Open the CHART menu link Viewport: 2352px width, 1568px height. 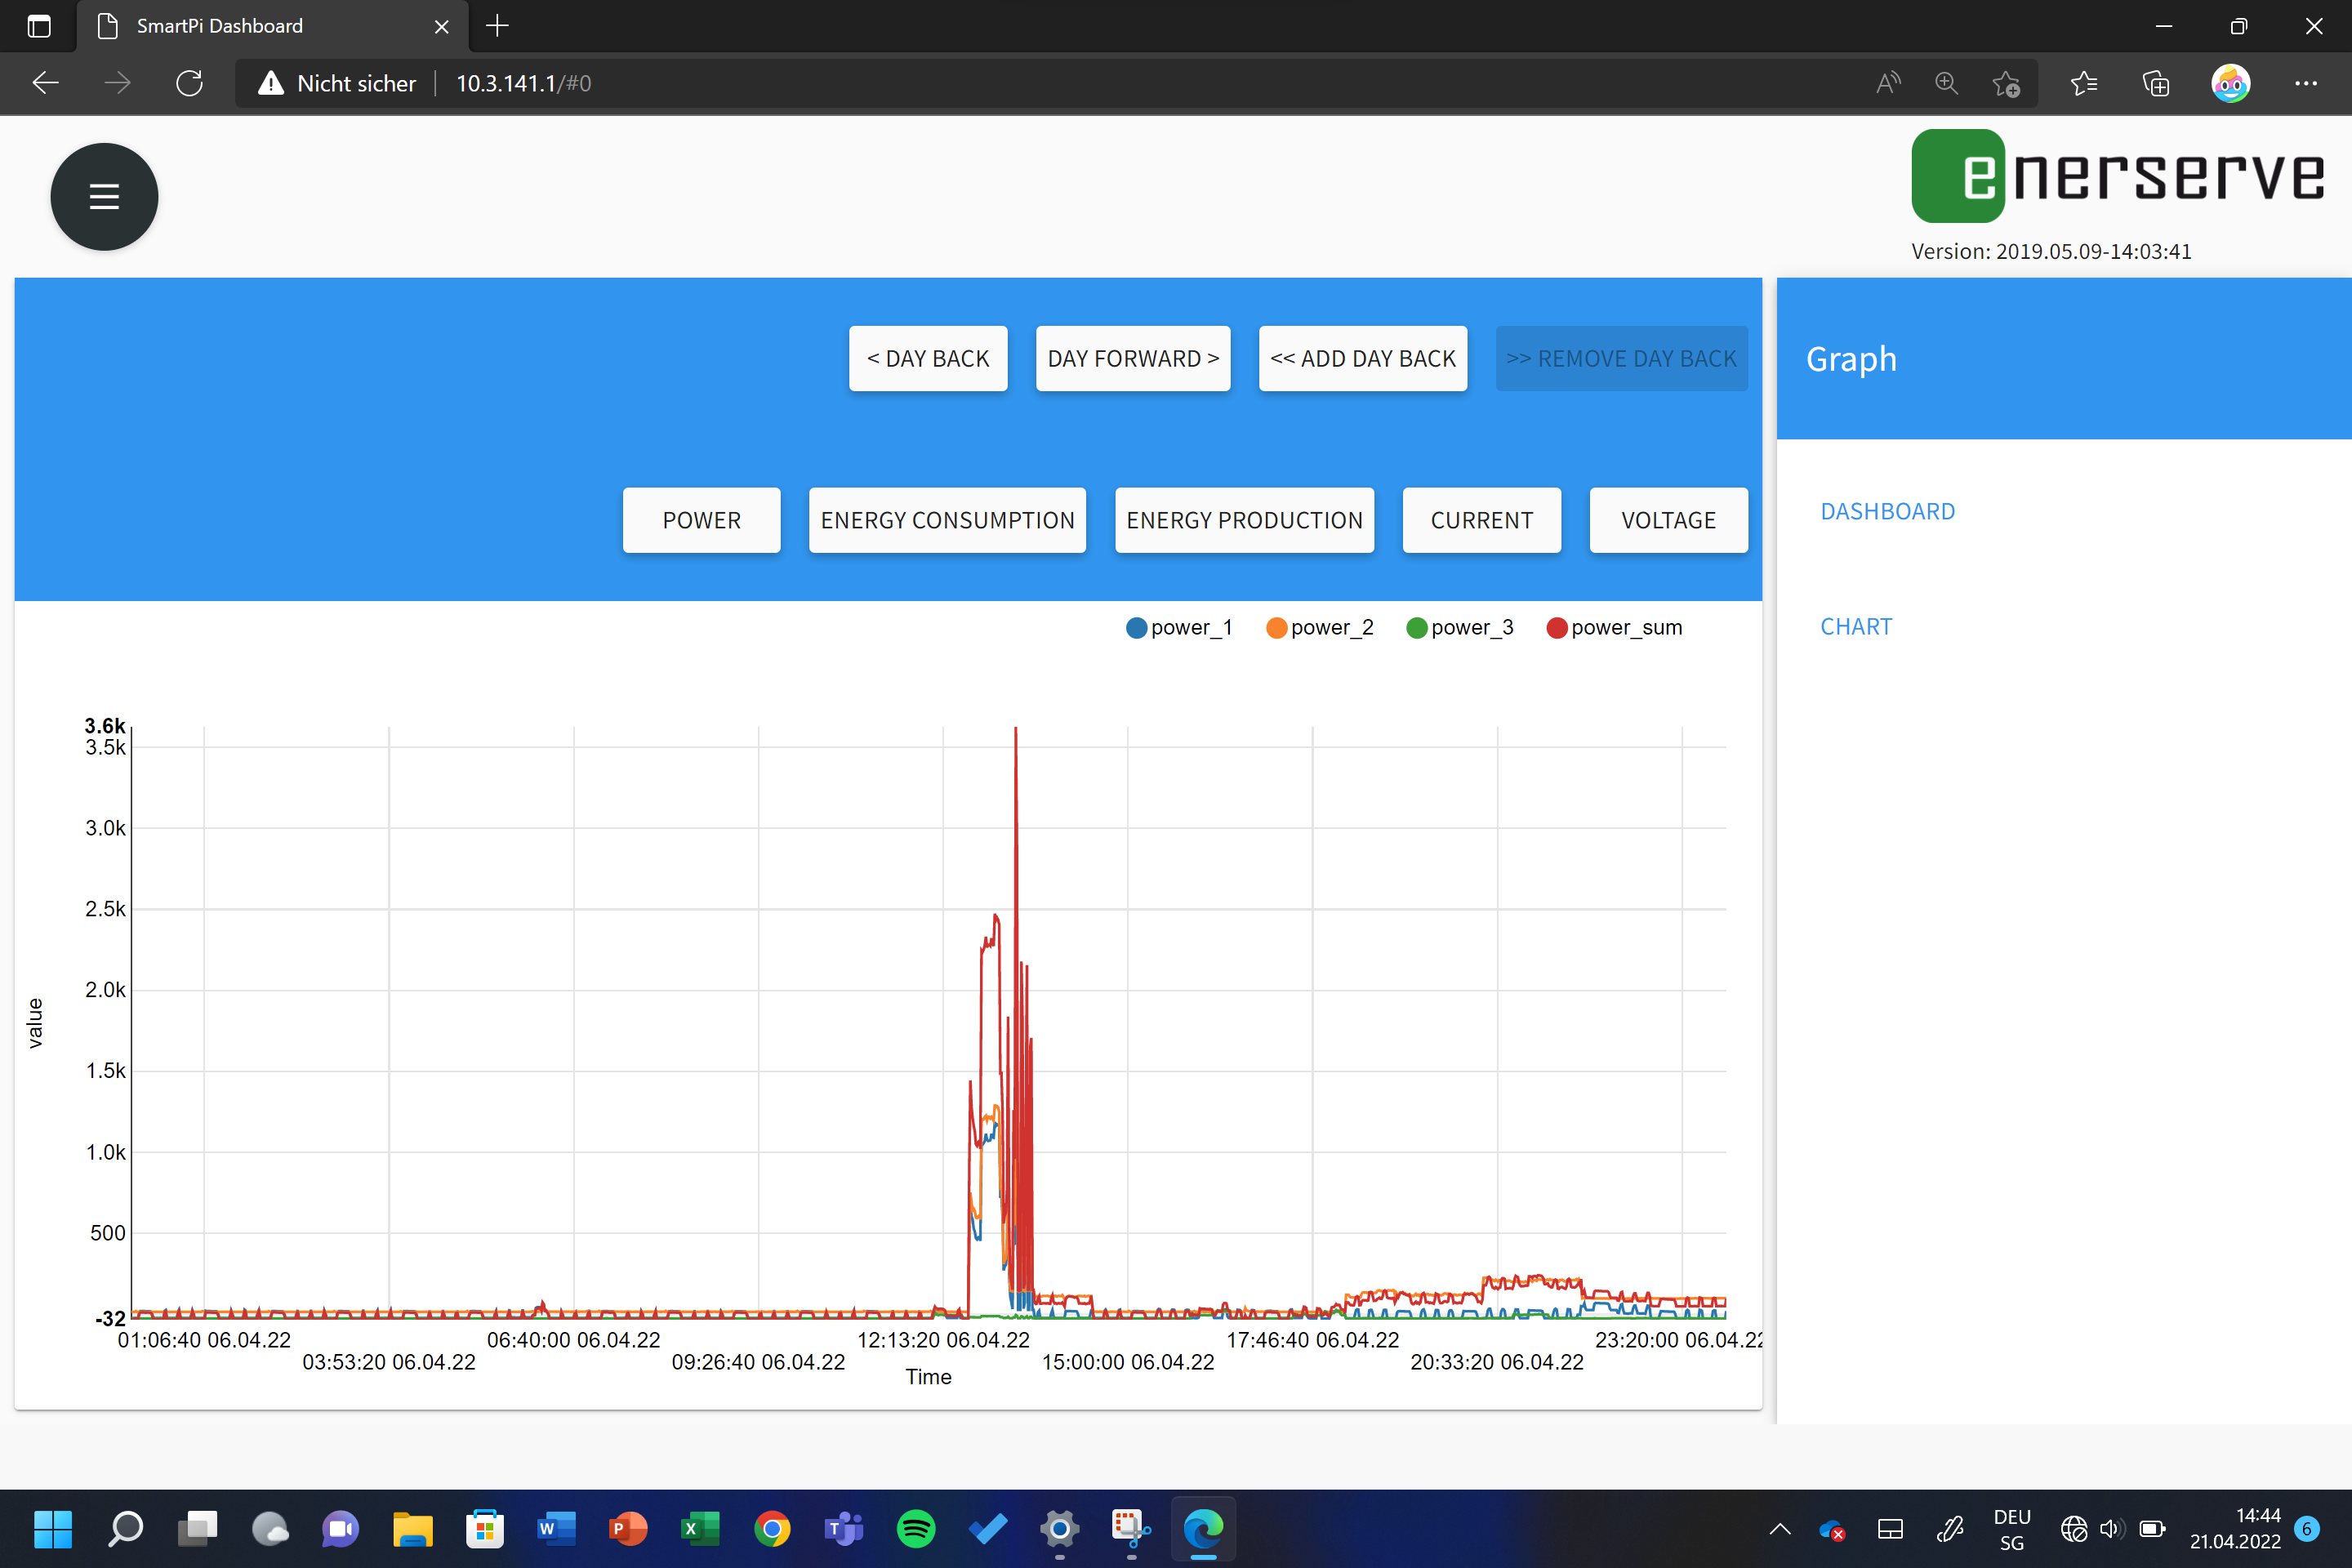[x=1856, y=626]
